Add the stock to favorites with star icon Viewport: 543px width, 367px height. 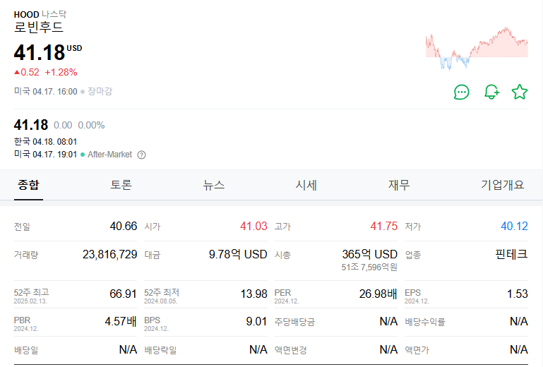(x=520, y=92)
